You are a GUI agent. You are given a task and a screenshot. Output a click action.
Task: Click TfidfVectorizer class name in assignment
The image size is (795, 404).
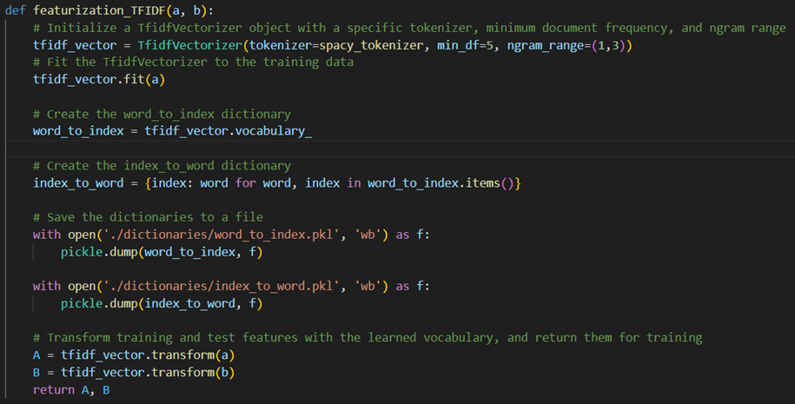[x=190, y=46]
